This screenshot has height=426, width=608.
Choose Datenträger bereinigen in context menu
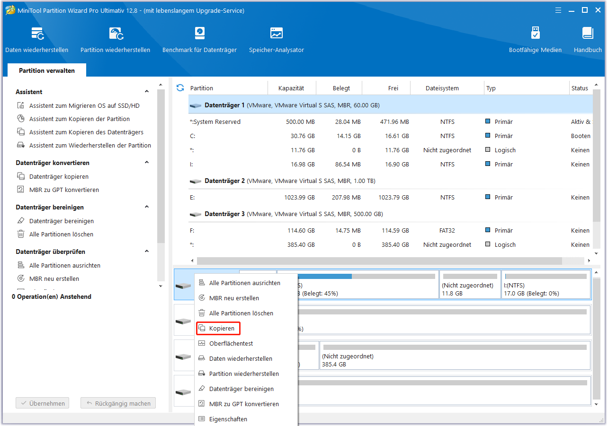coord(246,389)
